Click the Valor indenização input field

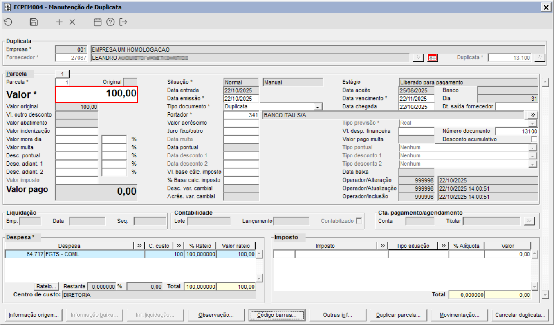click(77, 131)
